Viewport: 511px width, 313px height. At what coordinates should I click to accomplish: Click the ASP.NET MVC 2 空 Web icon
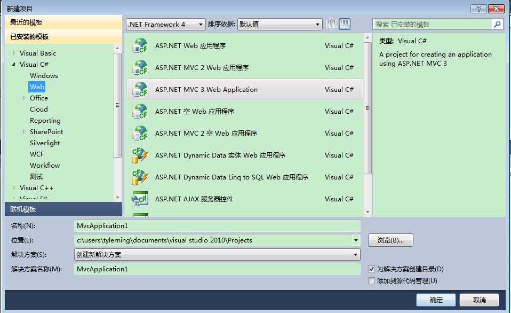140,133
